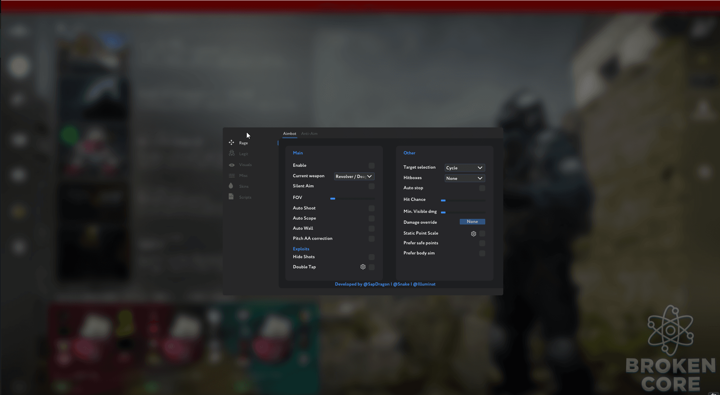The height and width of the screenshot is (395, 720).
Task: Toggle the Hide Shots checkbox
Action: click(x=371, y=257)
